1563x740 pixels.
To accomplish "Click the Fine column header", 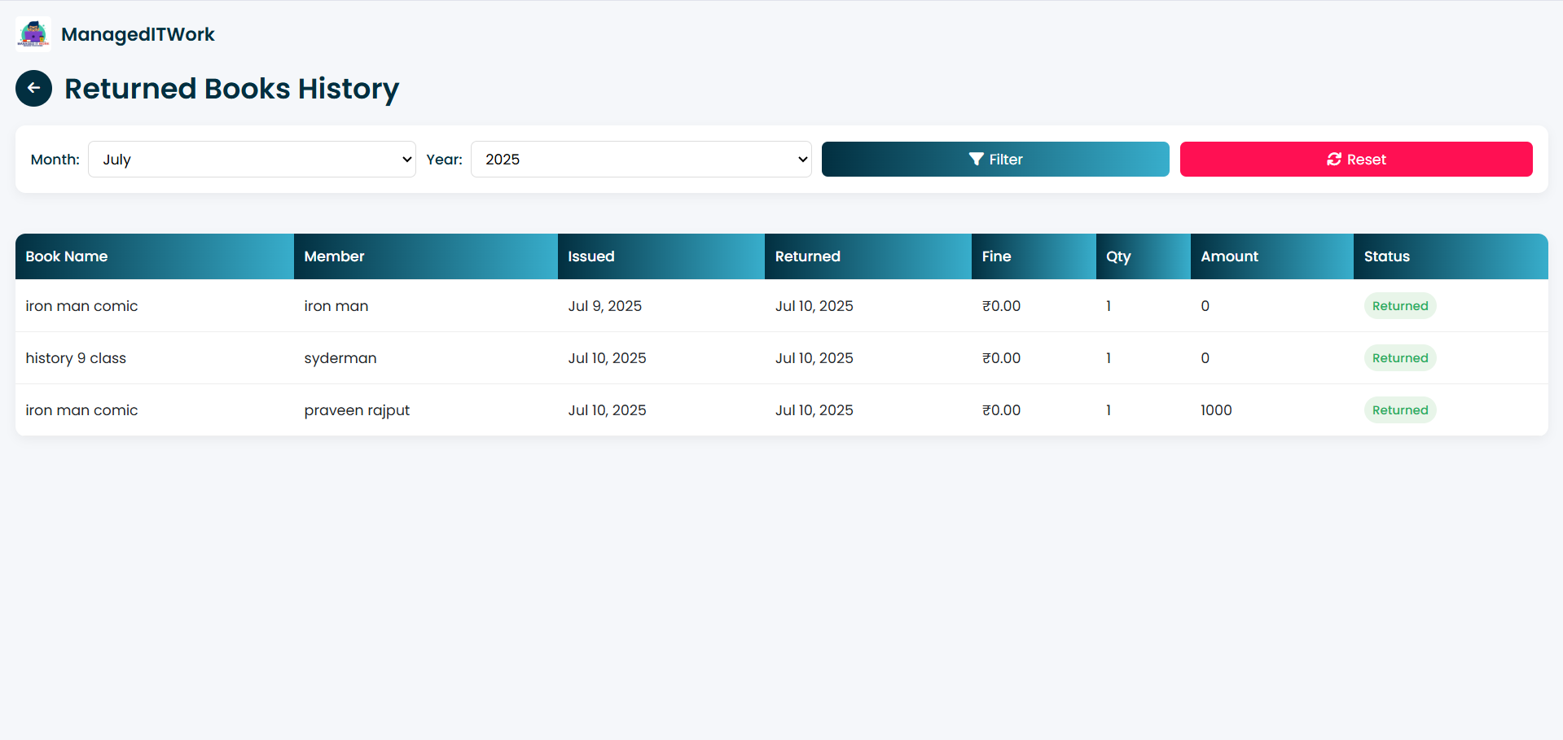I will click(x=996, y=256).
